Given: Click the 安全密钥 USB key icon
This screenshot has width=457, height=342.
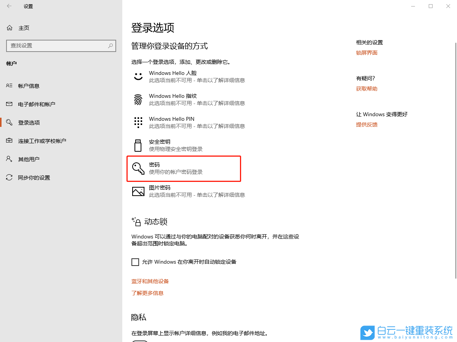Looking at the screenshot, I should click(x=138, y=145).
